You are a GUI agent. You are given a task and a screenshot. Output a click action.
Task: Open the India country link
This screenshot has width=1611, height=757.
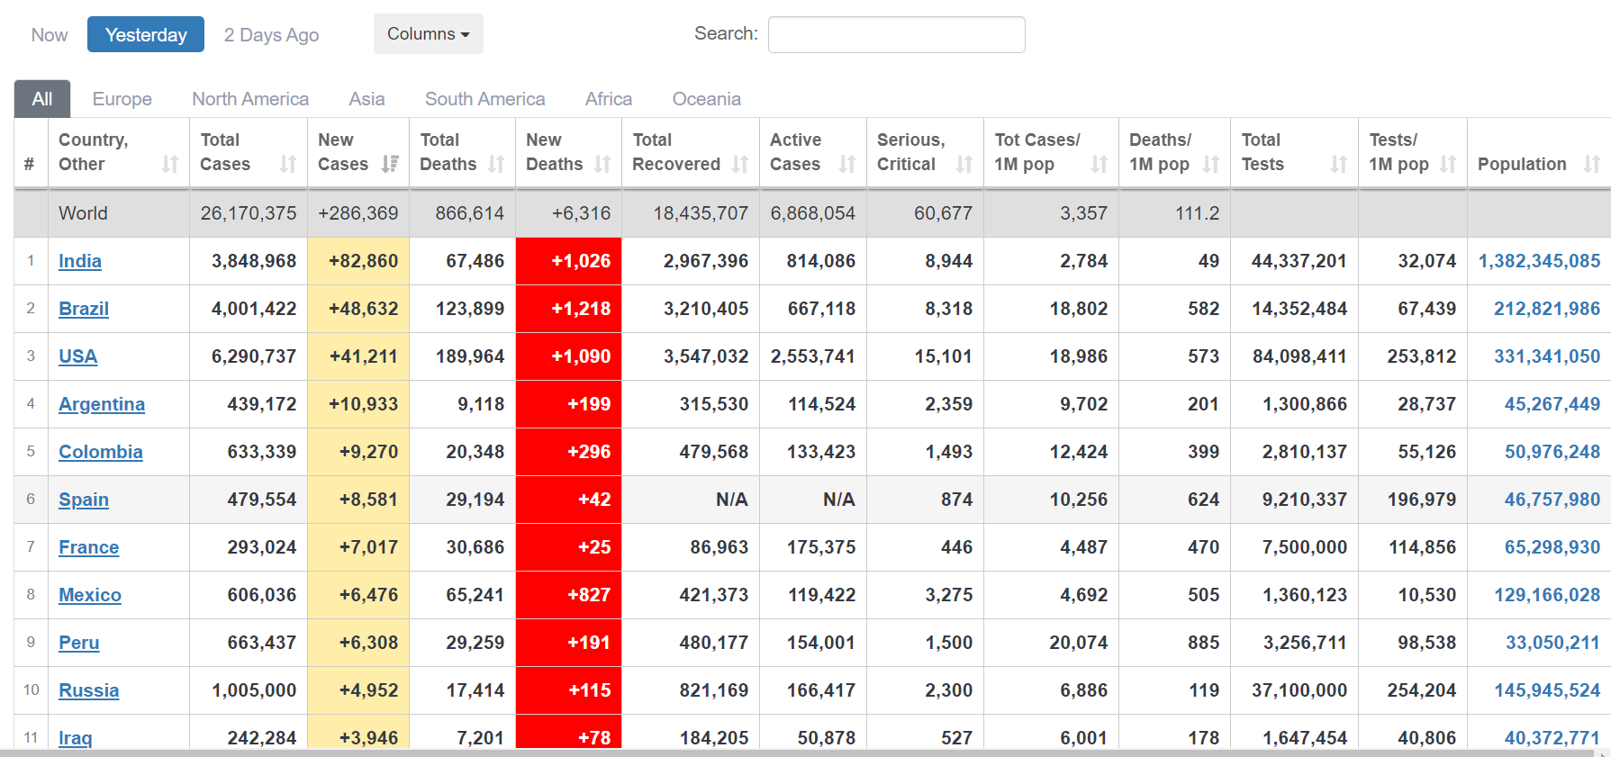[x=80, y=261]
